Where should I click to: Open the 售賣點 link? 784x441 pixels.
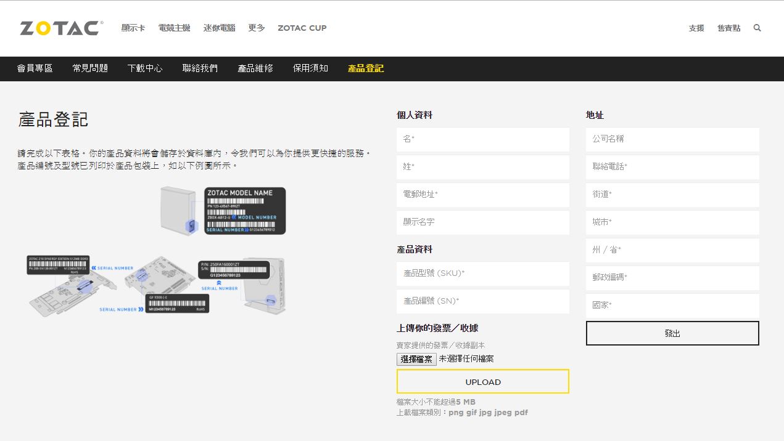(728, 28)
